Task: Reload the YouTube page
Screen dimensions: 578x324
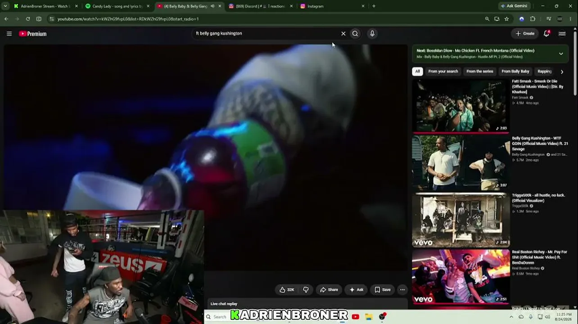Action: pyautogui.click(x=28, y=19)
